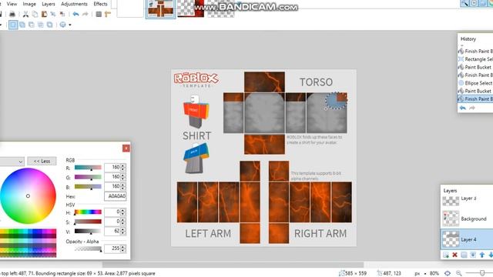
Task: Switch to the orange shirt template image thumbnail
Action: click(161, 8)
